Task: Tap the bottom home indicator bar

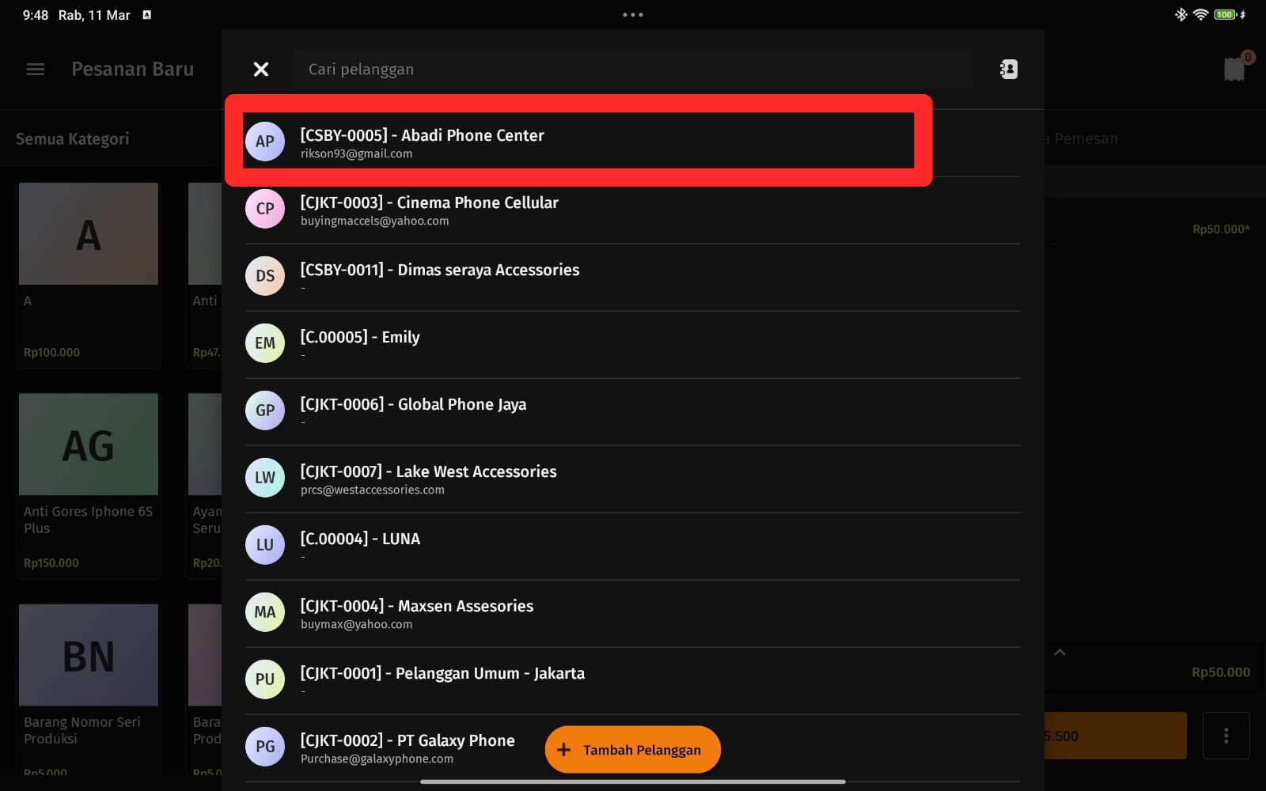Action: coord(633,782)
